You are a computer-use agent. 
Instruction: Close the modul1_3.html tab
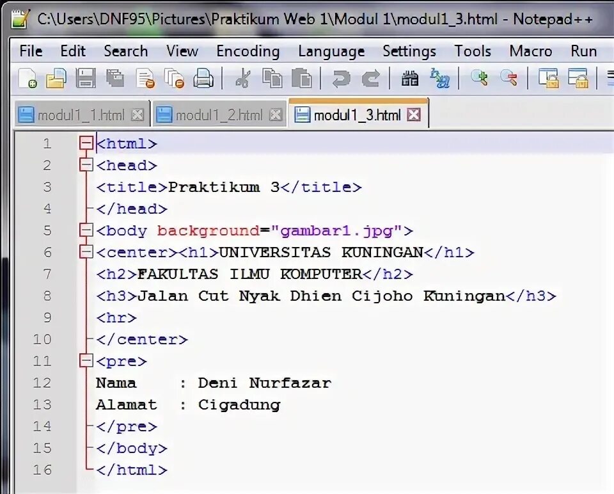pyautogui.click(x=414, y=115)
